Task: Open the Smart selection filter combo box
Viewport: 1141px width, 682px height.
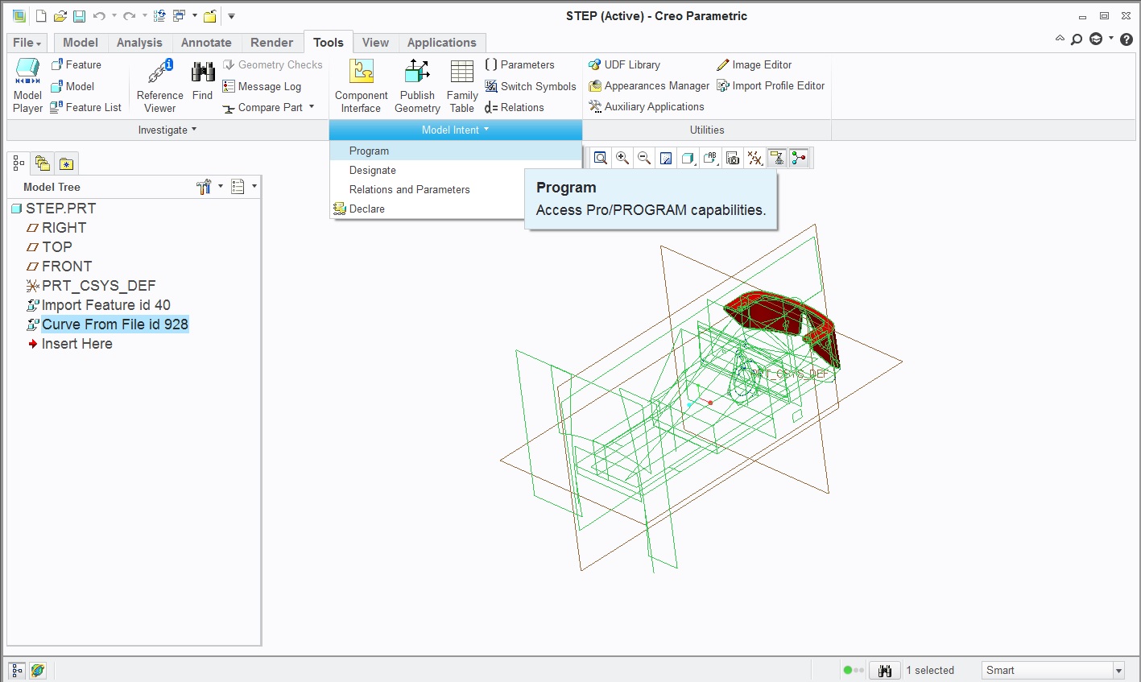Action: click(x=1053, y=670)
